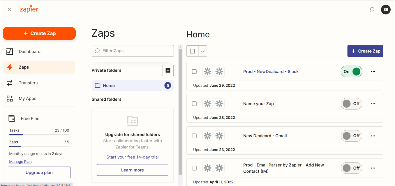Check the box for New Dealcard - Gmail
Image resolution: width=395 pixels, height=186 pixels.
[194, 136]
